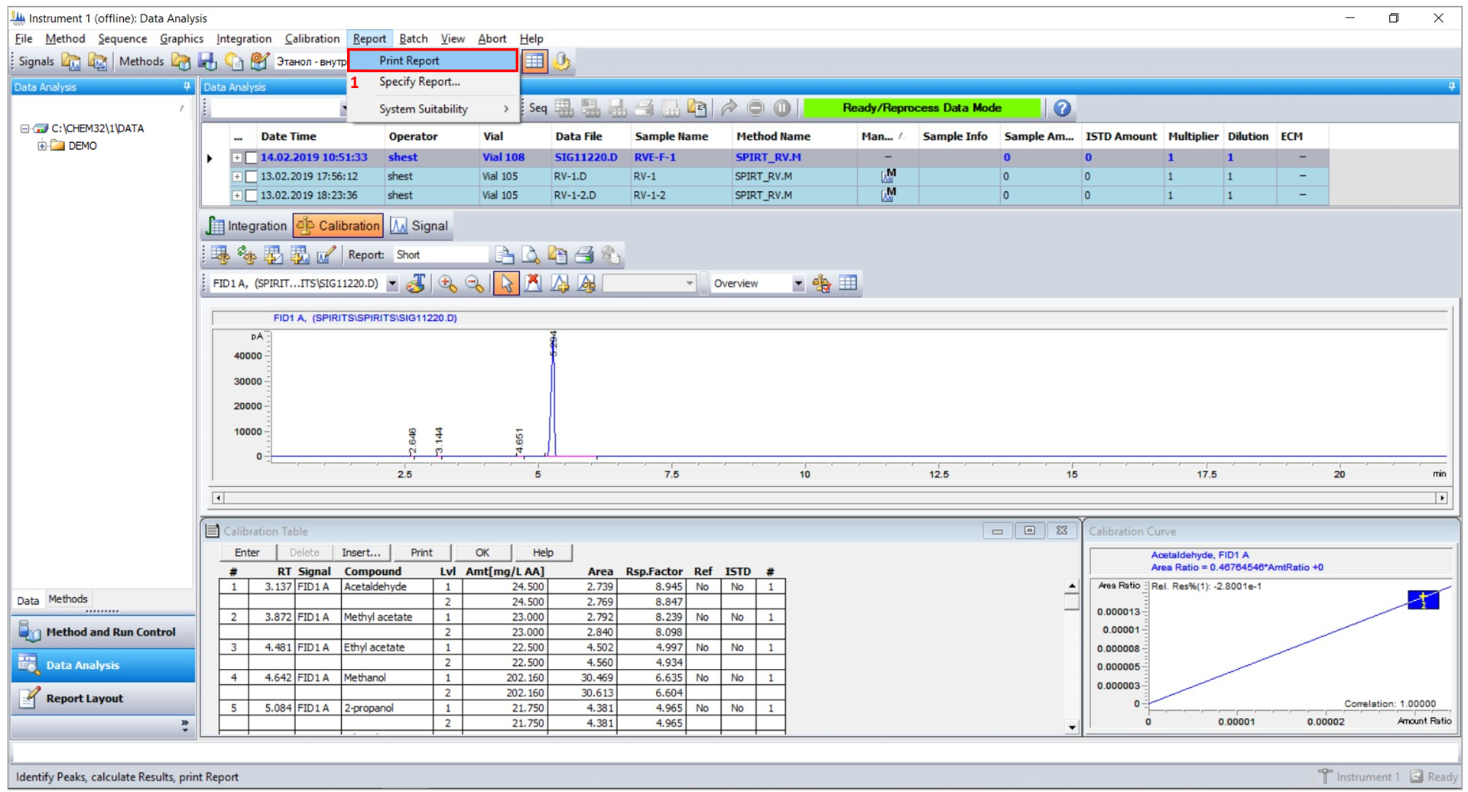
Task: Click the chromatogram horizontal scrollbar track
Action: 829,498
